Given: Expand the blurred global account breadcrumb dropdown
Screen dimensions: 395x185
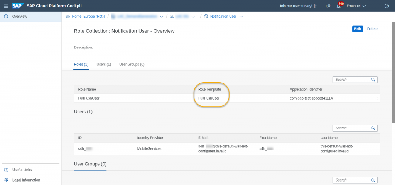Looking at the screenshot, I should pos(162,17).
